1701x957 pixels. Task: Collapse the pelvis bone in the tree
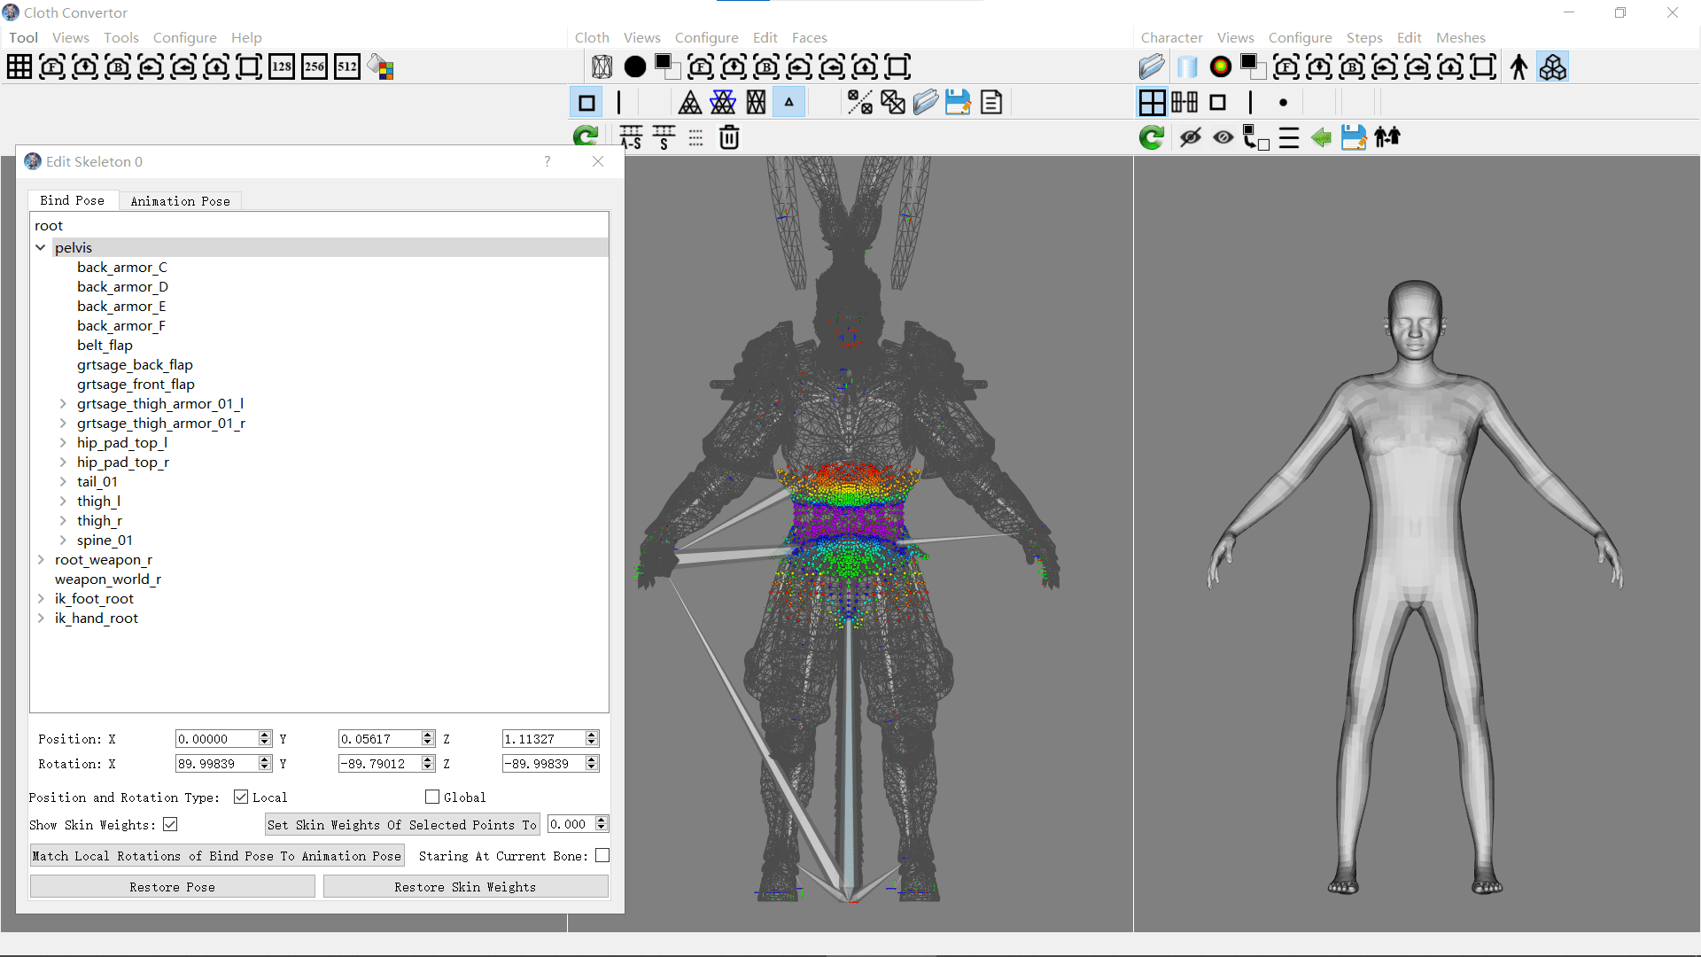pos(40,247)
